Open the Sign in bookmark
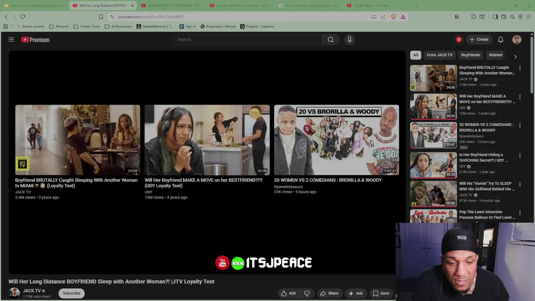 coord(187,26)
